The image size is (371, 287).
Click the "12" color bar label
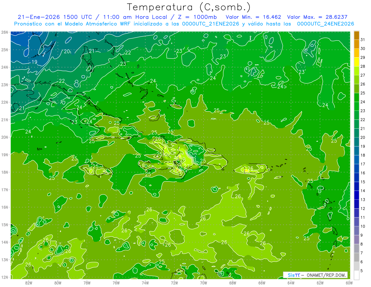(363, 208)
